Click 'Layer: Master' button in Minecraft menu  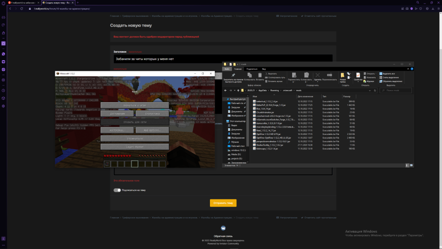135,147
